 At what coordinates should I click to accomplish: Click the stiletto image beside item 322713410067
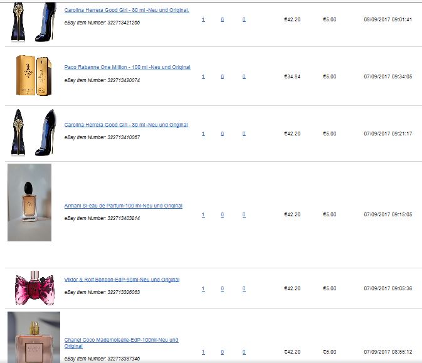click(34, 132)
